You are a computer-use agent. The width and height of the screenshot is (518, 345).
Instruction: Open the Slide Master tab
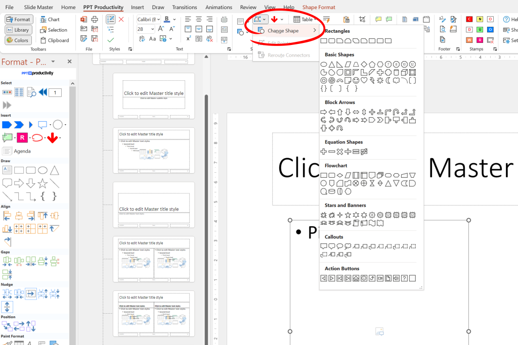click(x=38, y=7)
